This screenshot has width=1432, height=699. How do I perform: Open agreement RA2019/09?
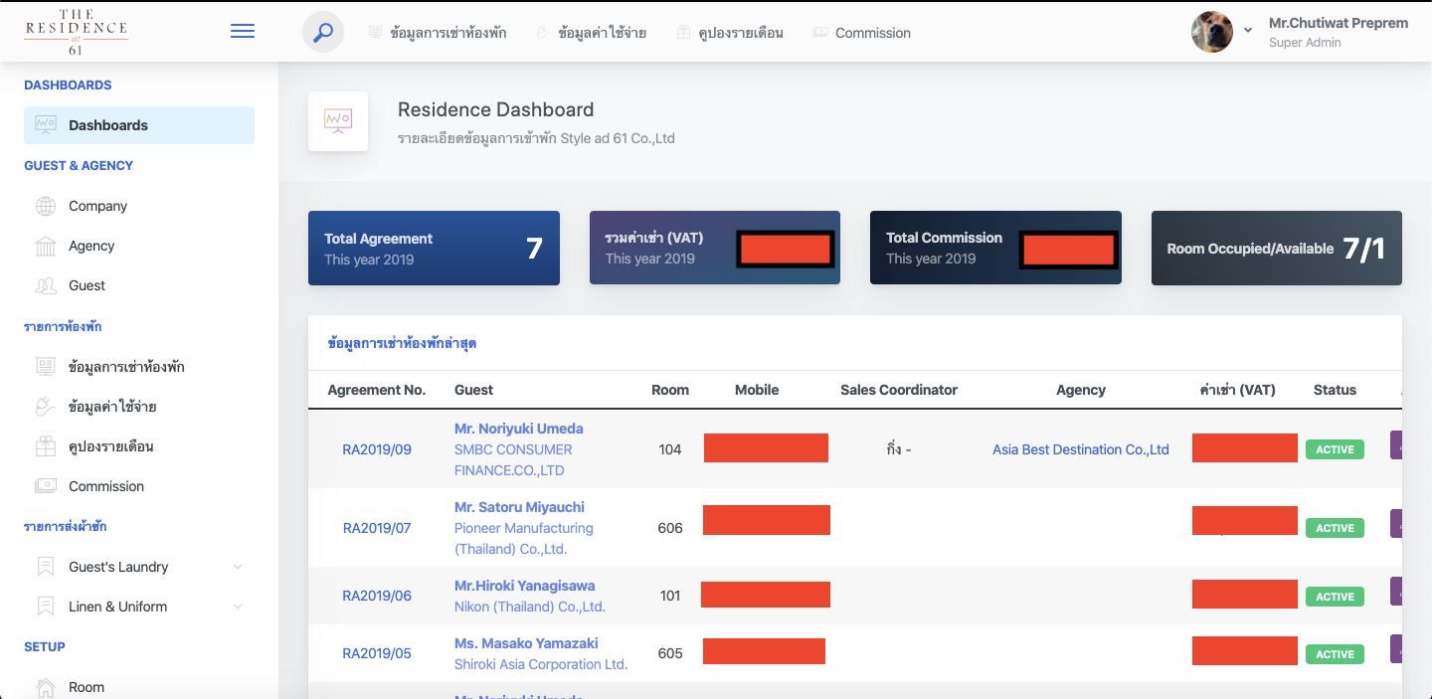tap(377, 449)
